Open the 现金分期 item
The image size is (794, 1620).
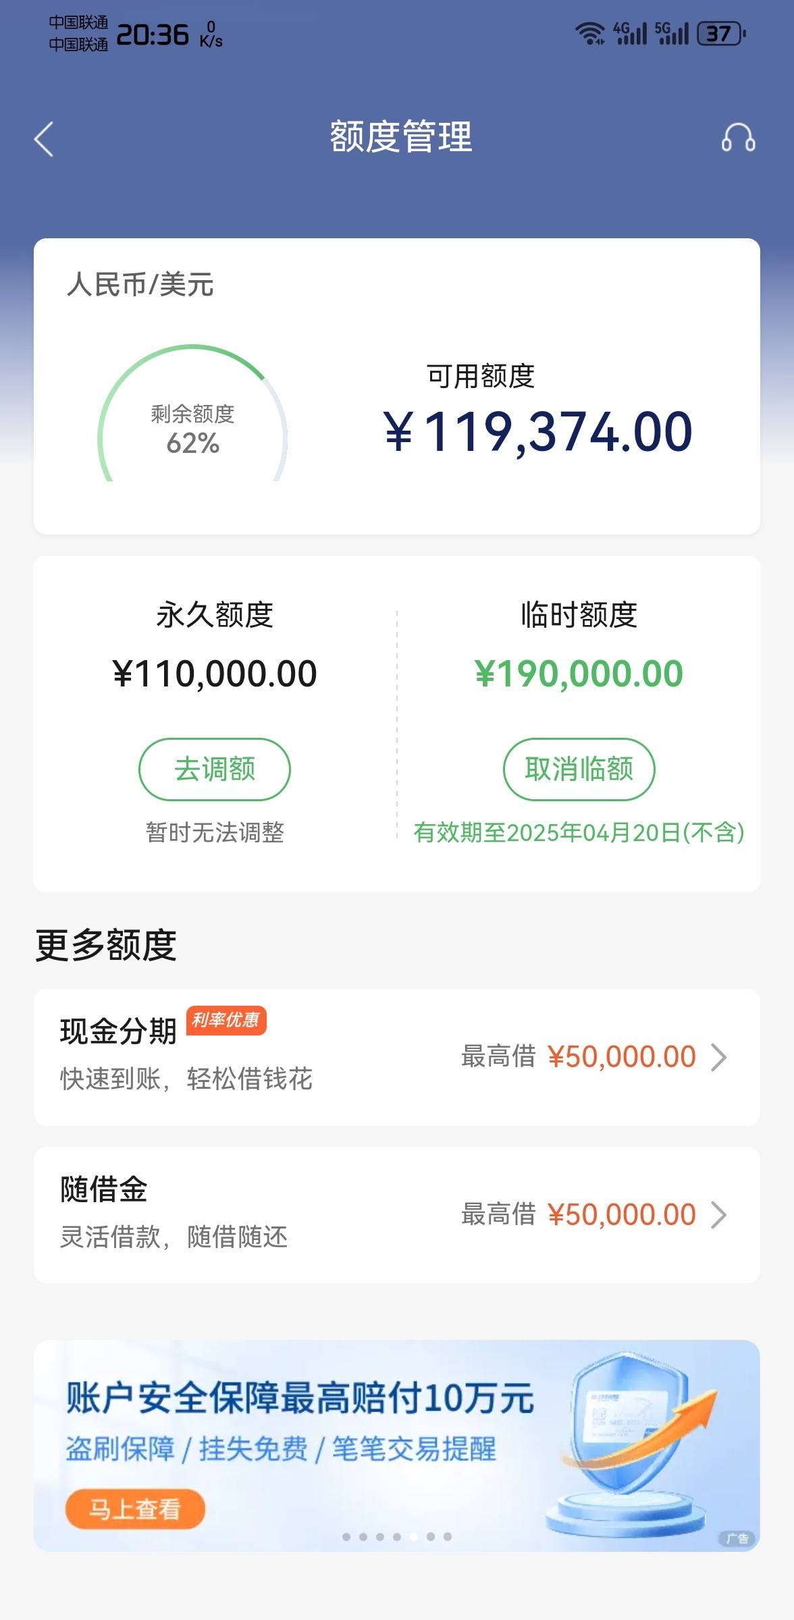tap(397, 1057)
